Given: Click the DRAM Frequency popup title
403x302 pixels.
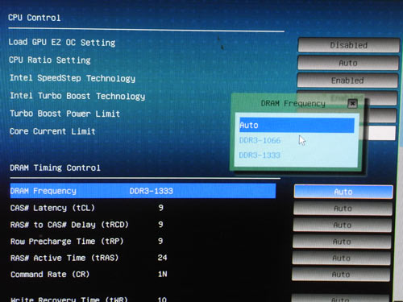Looking at the screenshot, I should 293,103.
